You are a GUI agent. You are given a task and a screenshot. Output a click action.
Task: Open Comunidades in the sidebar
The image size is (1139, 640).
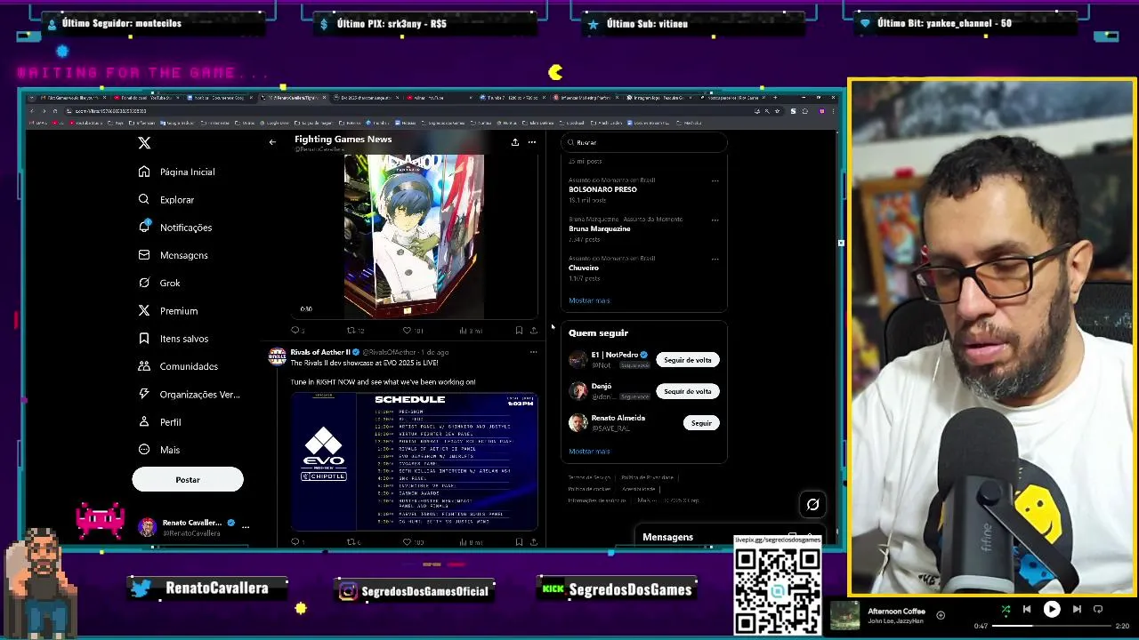click(178, 366)
